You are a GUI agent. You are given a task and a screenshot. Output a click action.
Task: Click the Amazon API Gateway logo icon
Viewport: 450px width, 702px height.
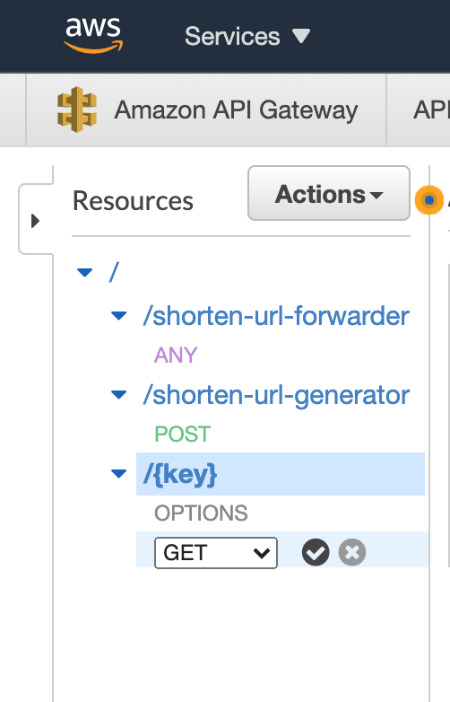coord(77,110)
